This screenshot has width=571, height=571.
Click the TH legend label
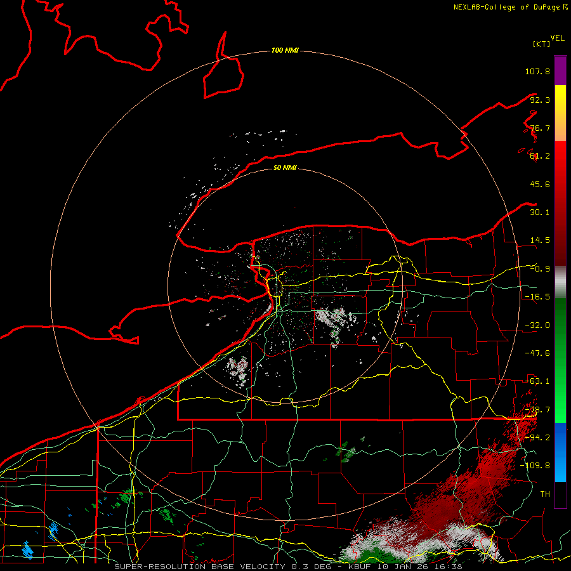pyautogui.click(x=545, y=494)
